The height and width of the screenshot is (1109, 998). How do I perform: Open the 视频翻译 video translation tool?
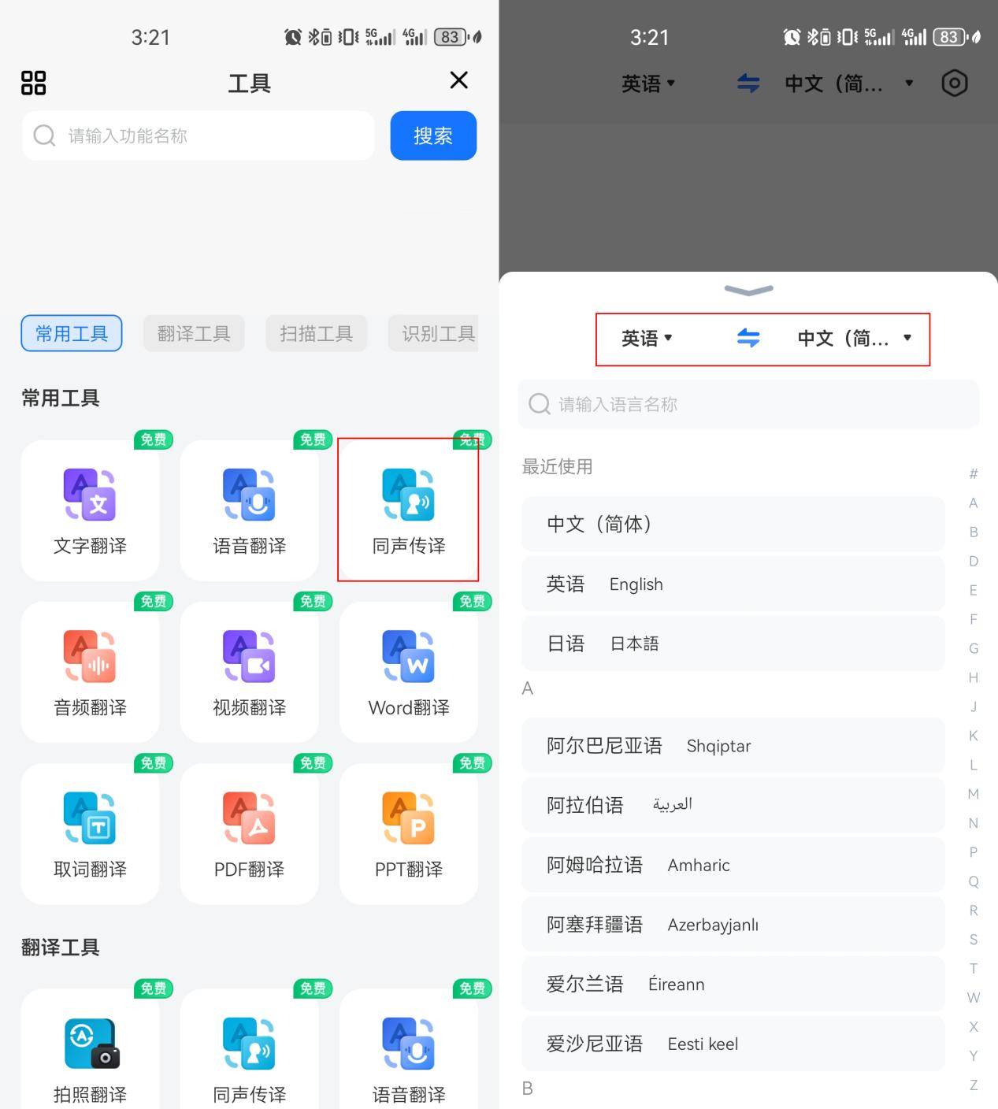click(x=249, y=672)
